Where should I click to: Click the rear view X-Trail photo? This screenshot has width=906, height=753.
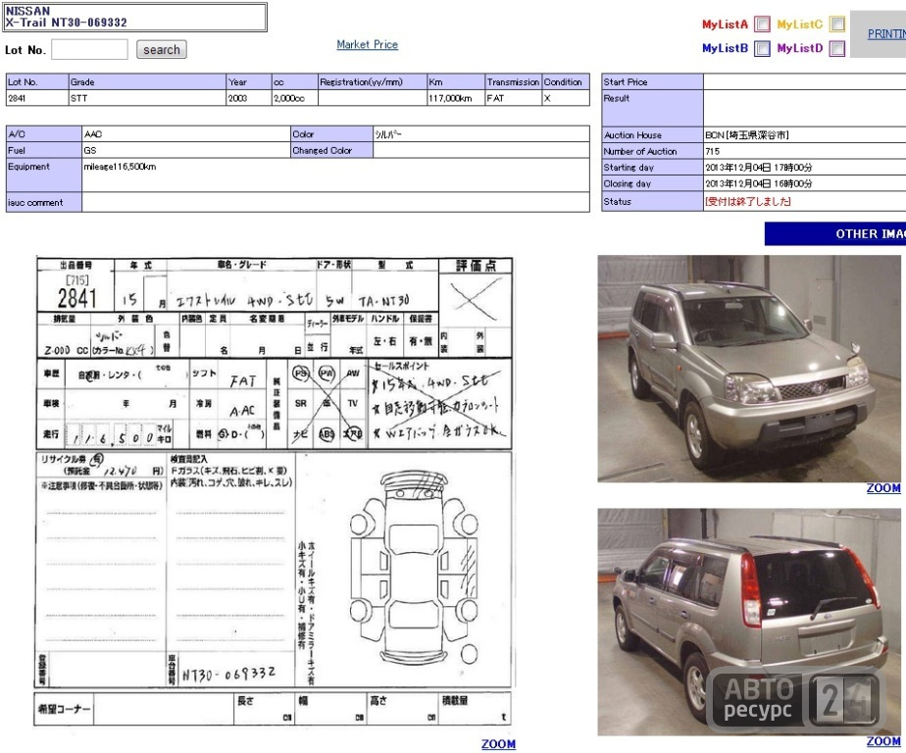tap(749, 622)
